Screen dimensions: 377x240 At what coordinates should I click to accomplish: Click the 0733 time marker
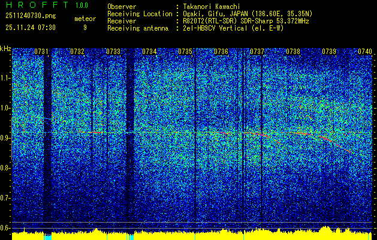coord(113,52)
